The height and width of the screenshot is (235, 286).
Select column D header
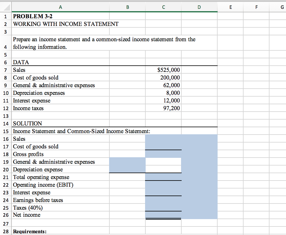coord(199,7)
